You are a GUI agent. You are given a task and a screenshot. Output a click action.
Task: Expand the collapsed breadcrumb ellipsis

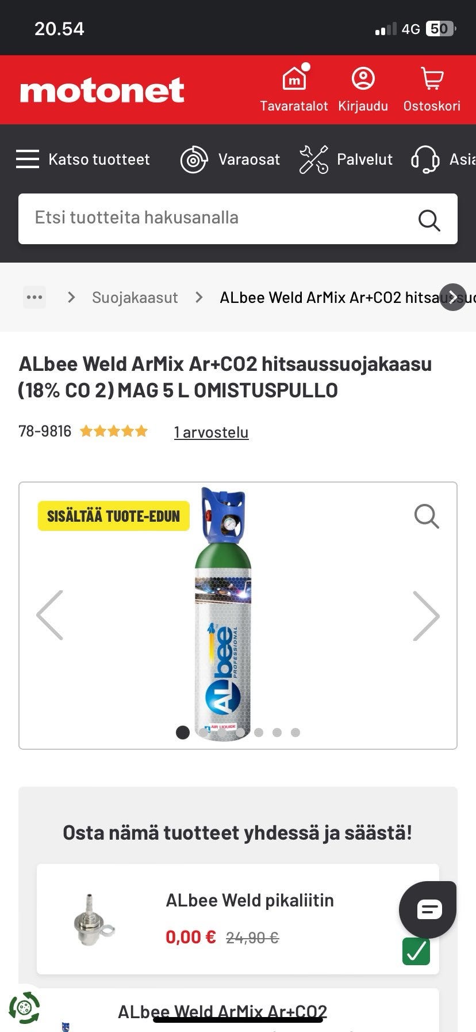pos(34,297)
